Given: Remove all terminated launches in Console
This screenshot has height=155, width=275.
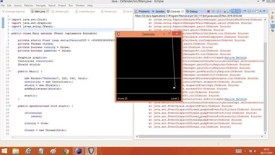Looking at the screenshot, I should (x=218, y=12).
